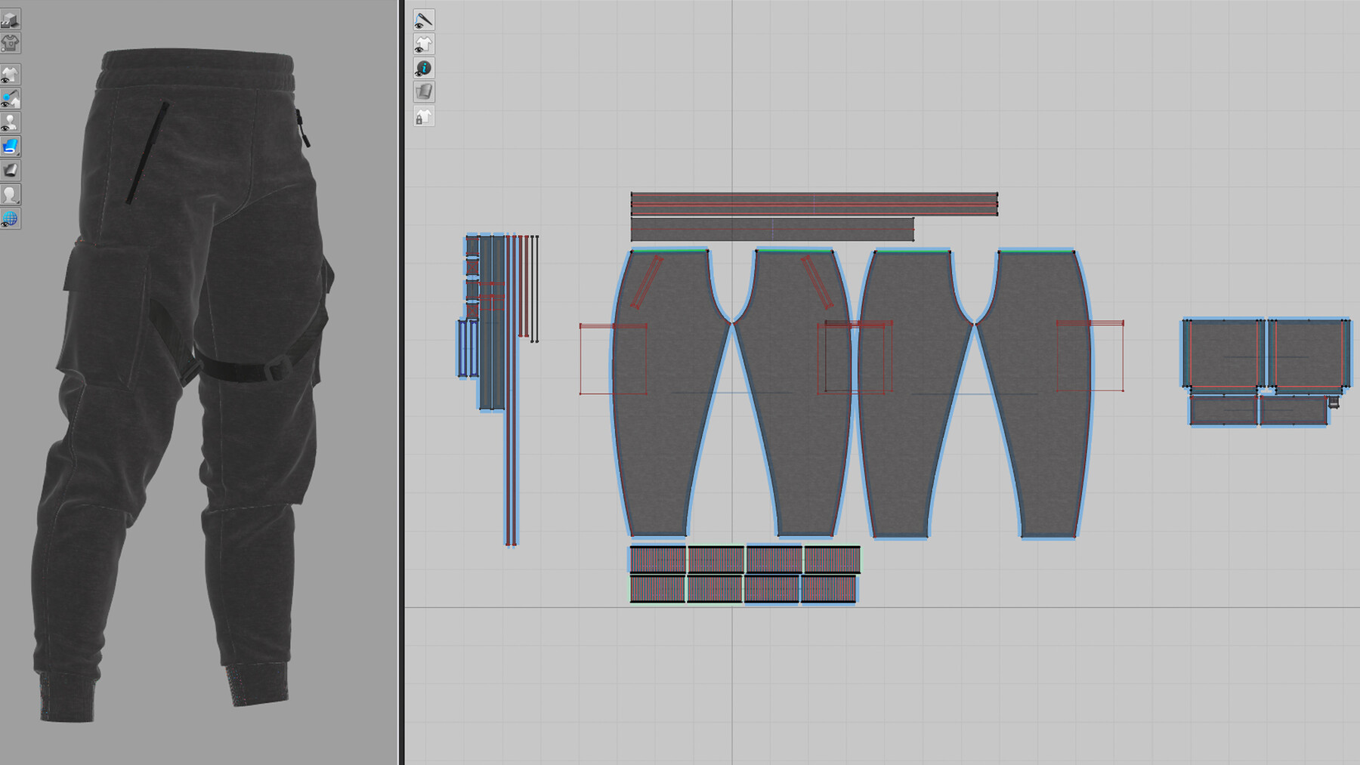This screenshot has width=1360, height=765.
Task: Lock patterns using the shirt-lock icon
Action: point(423,117)
